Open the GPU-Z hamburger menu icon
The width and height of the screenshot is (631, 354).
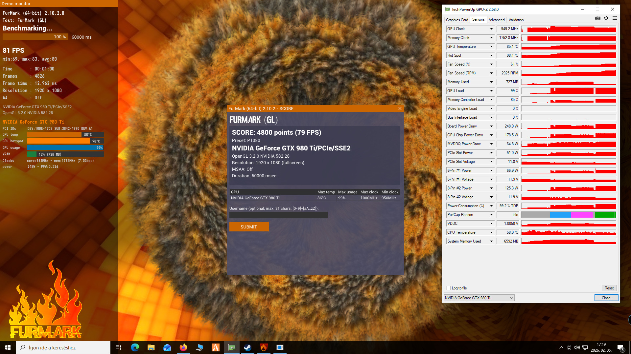(615, 18)
